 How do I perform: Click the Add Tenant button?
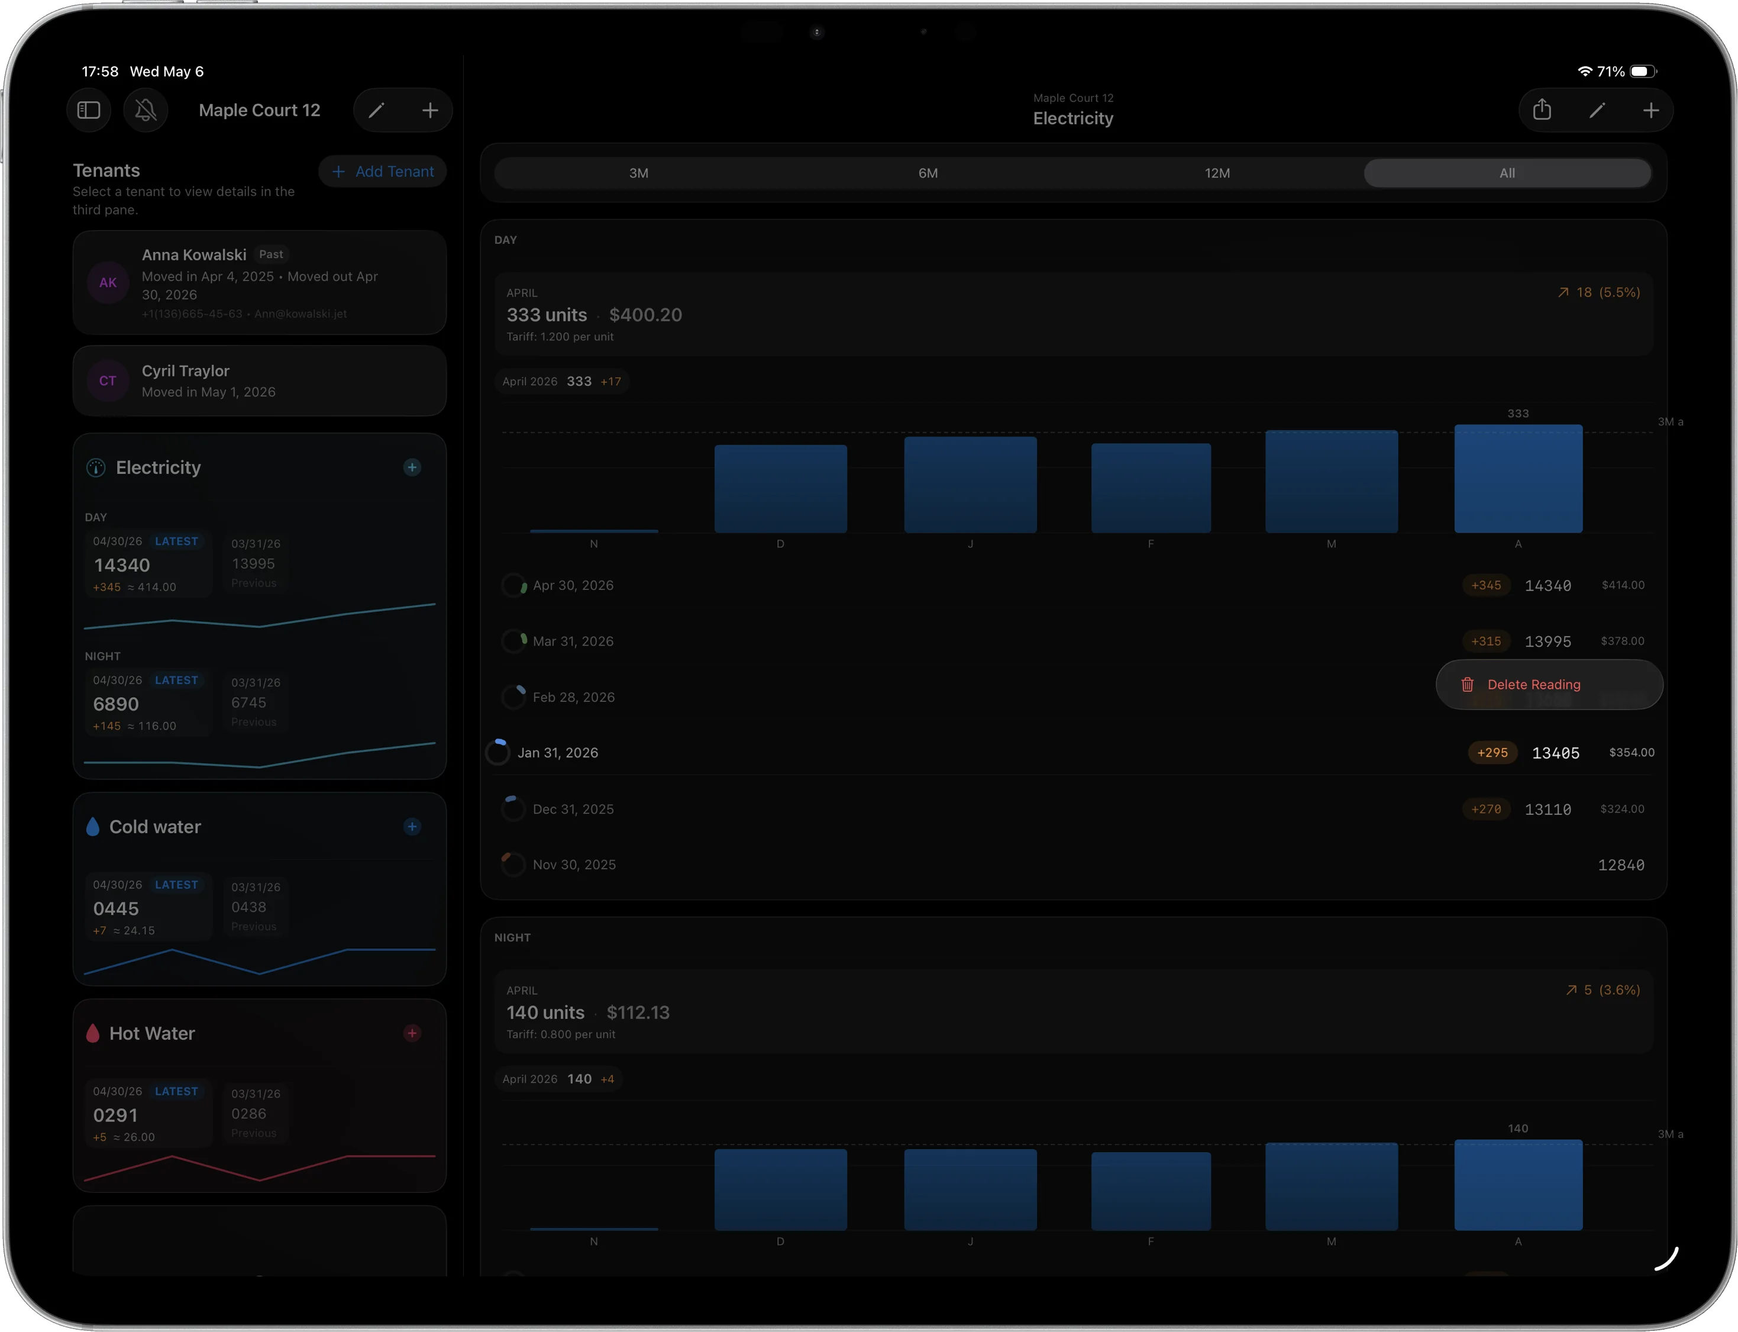[x=383, y=171]
